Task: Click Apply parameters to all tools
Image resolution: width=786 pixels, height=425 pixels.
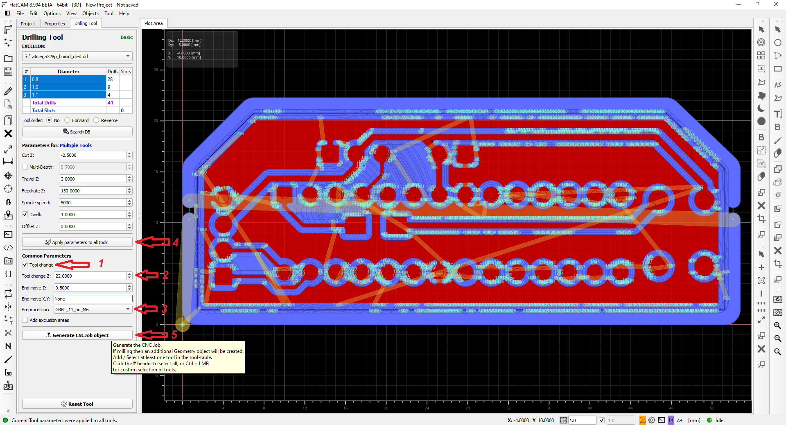Action: click(x=77, y=242)
